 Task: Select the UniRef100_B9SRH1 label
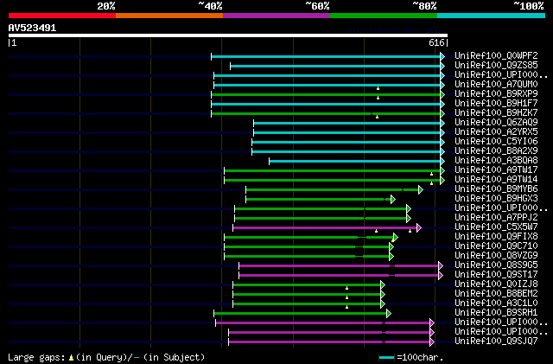(496, 313)
